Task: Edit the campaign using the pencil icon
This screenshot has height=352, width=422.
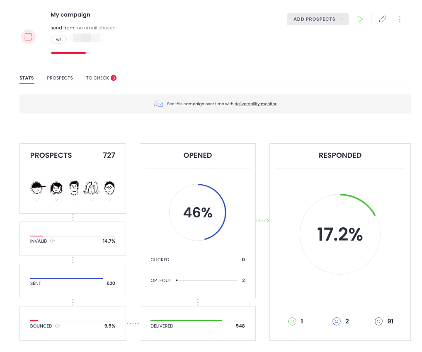Action: (x=382, y=19)
